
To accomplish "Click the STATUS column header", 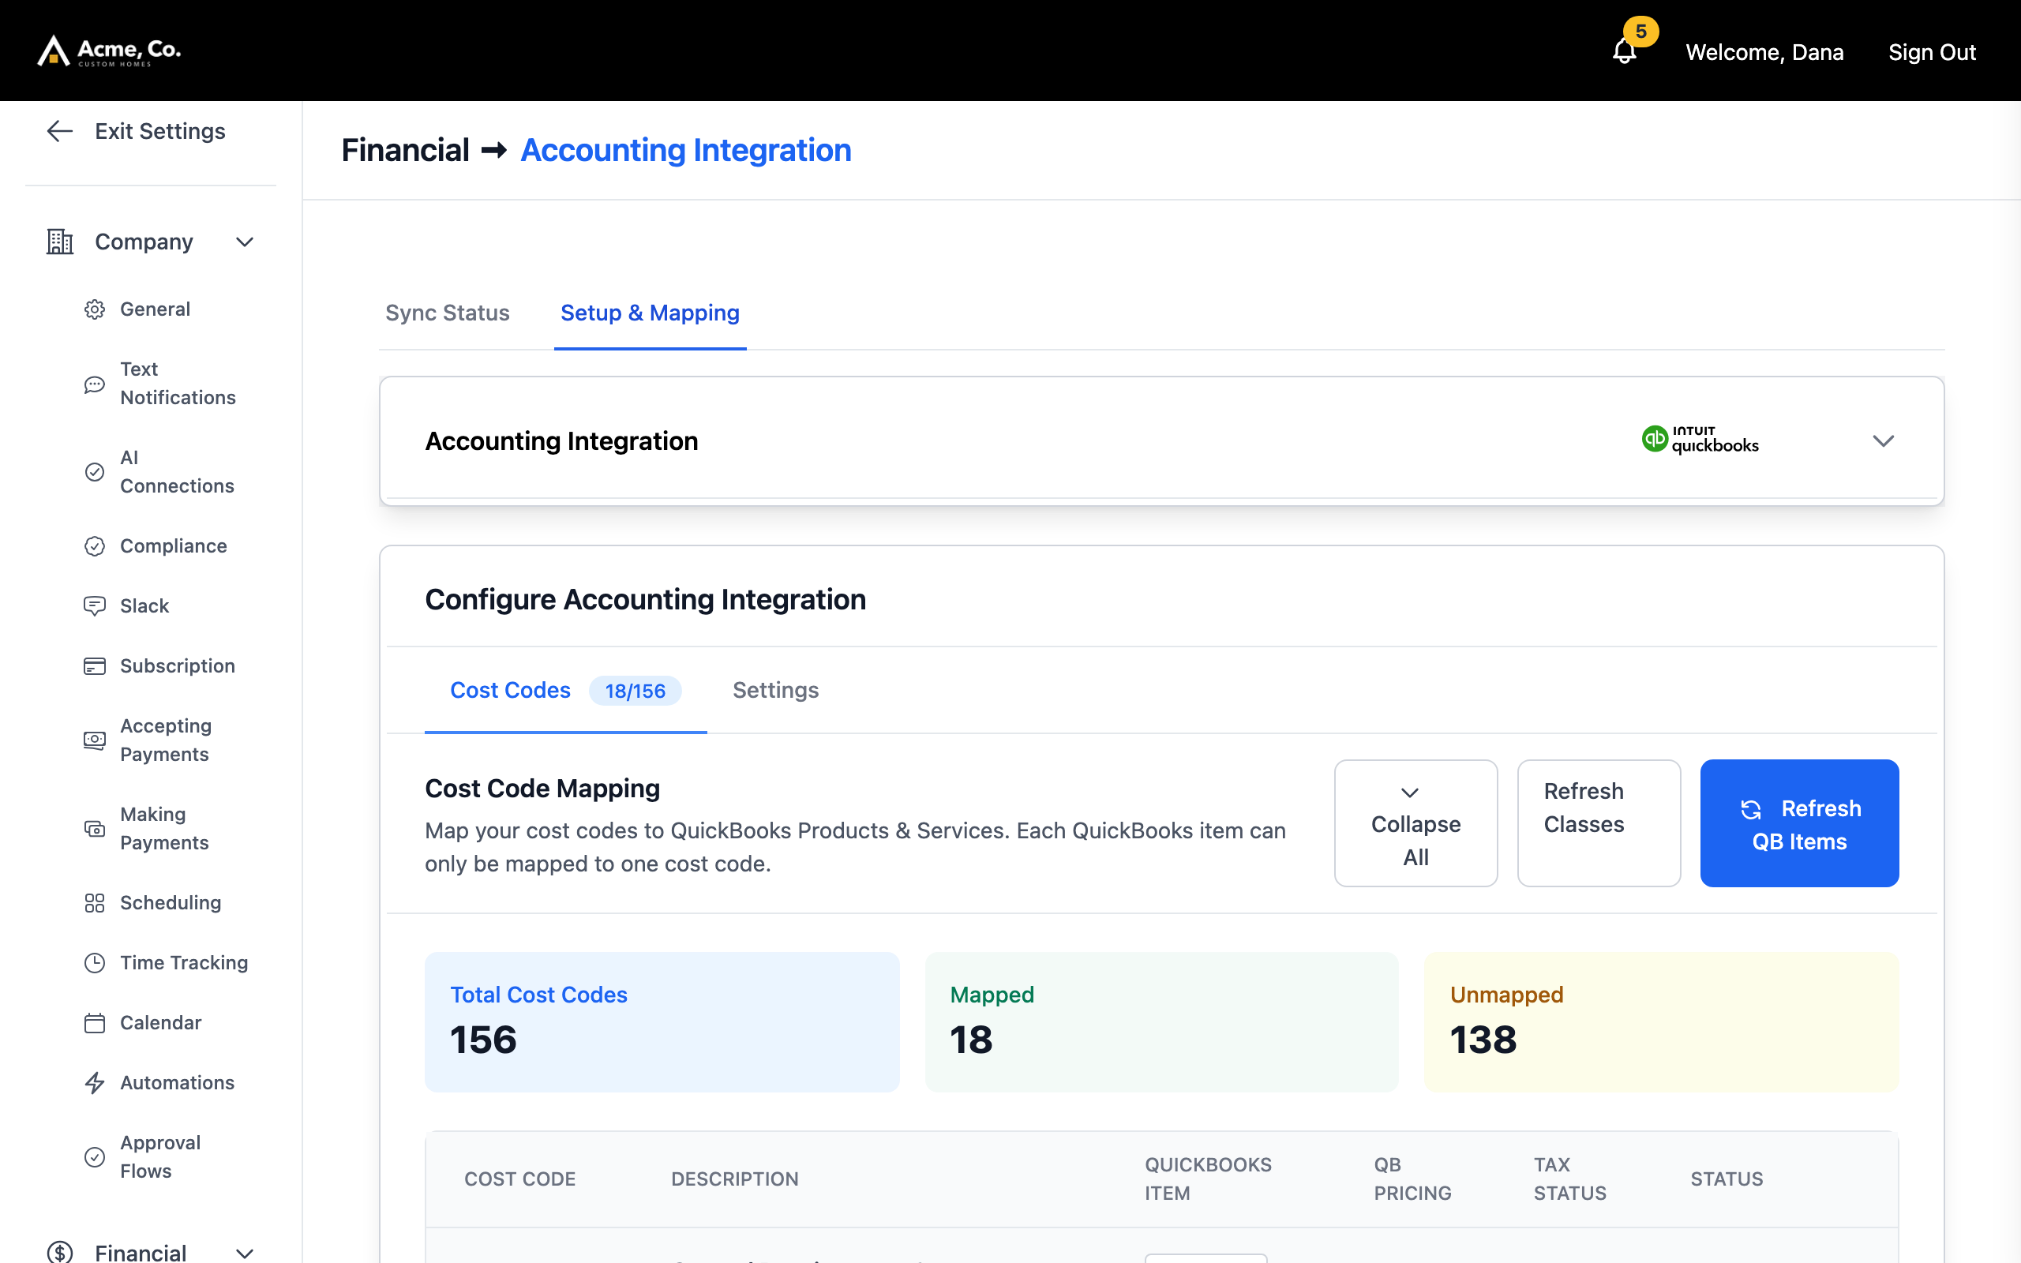I will [x=1727, y=1179].
